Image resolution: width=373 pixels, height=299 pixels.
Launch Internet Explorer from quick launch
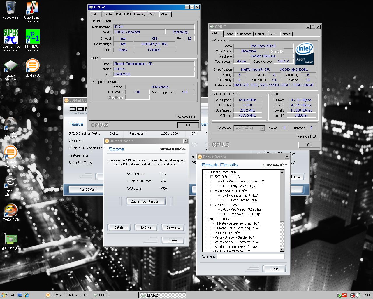27,295
